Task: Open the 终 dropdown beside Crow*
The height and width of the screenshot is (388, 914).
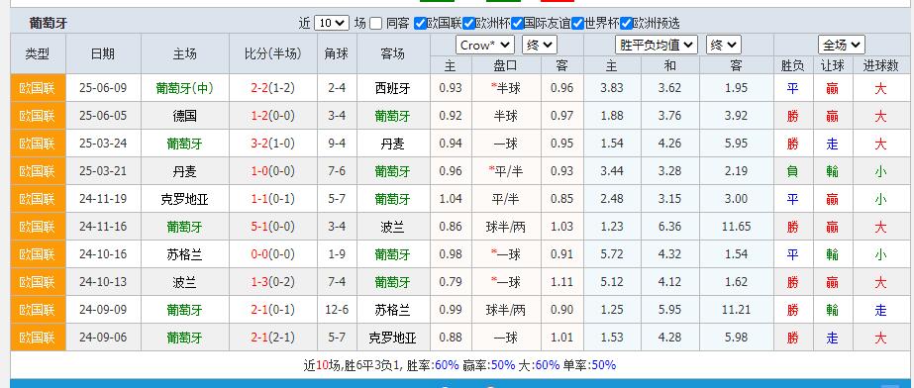Action: (x=540, y=45)
